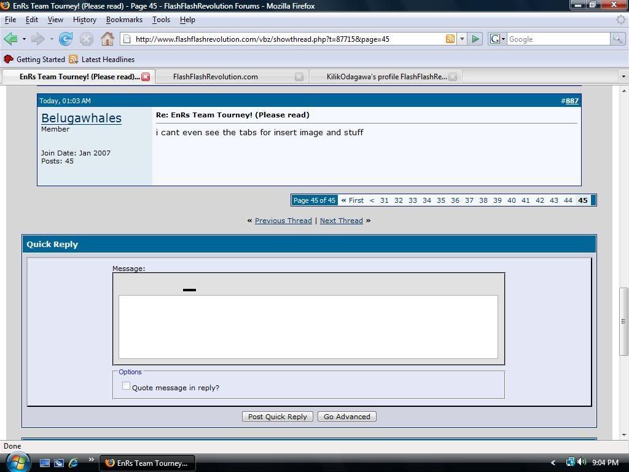629x472 pixels.
Task: Click the Windows Start orb
Action: click(x=17, y=462)
